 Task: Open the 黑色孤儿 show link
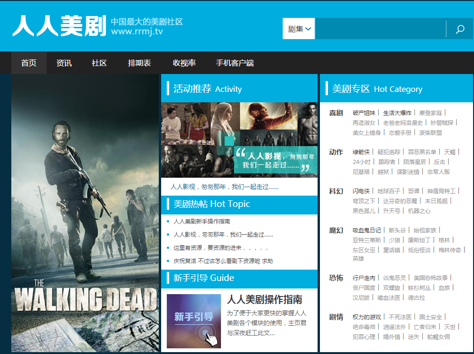point(364,211)
